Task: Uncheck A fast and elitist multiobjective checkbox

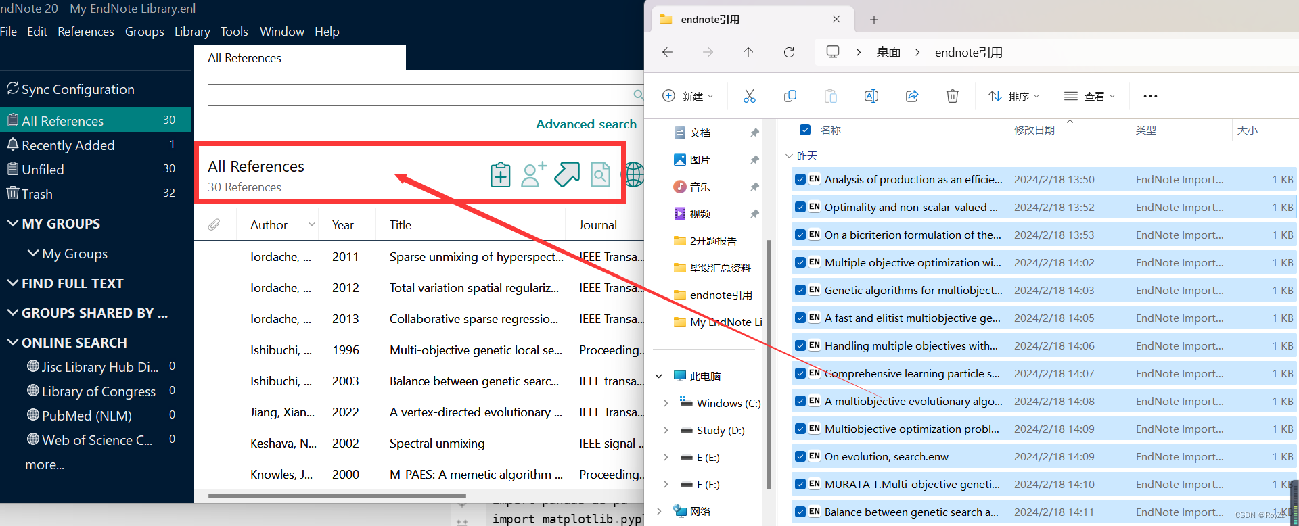Action: click(x=800, y=318)
